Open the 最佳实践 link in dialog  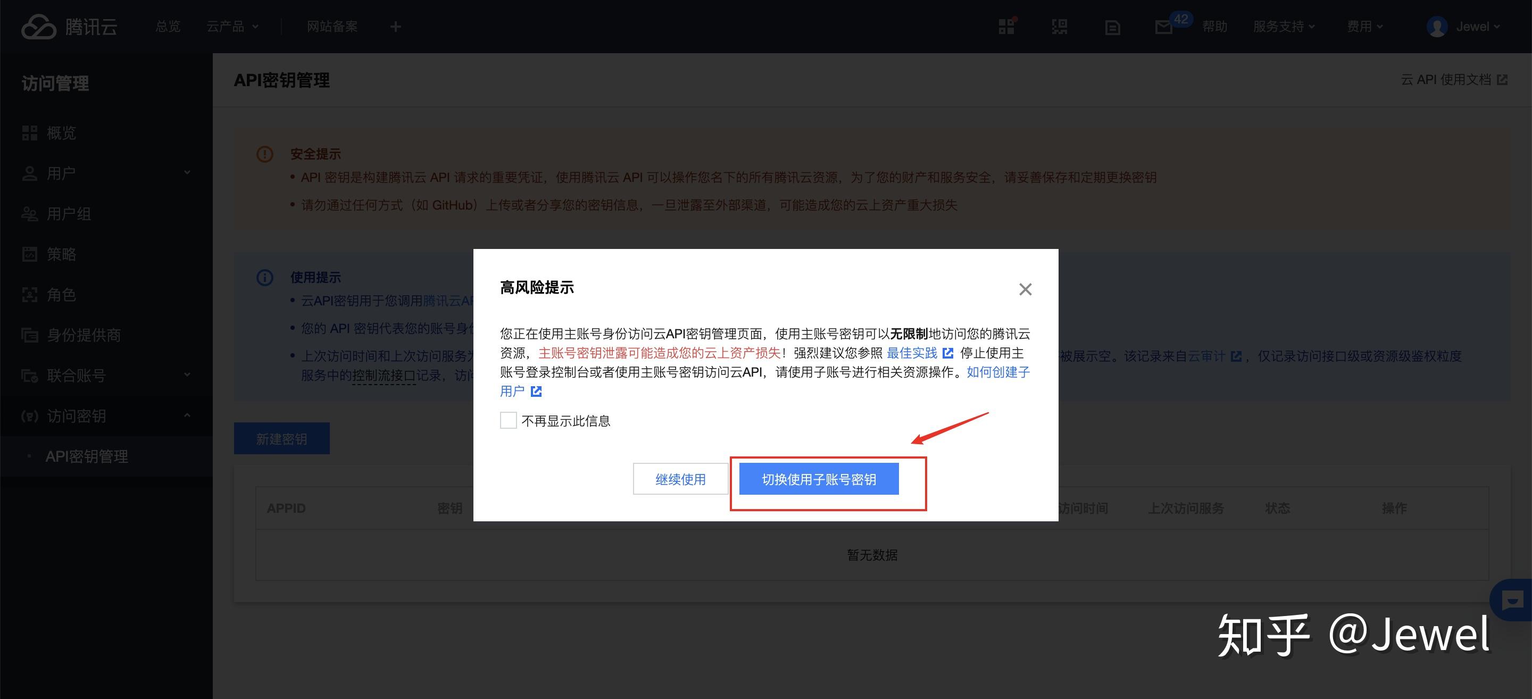(920, 353)
